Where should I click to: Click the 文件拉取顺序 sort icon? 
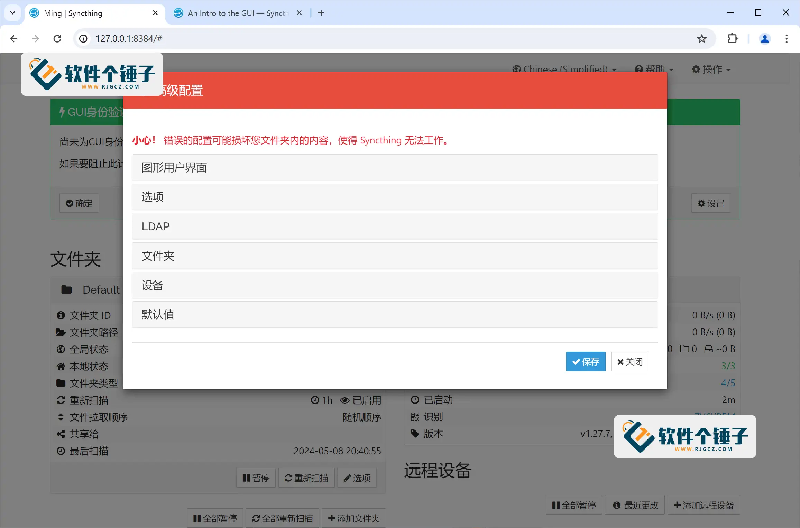click(x=61, y=417)
